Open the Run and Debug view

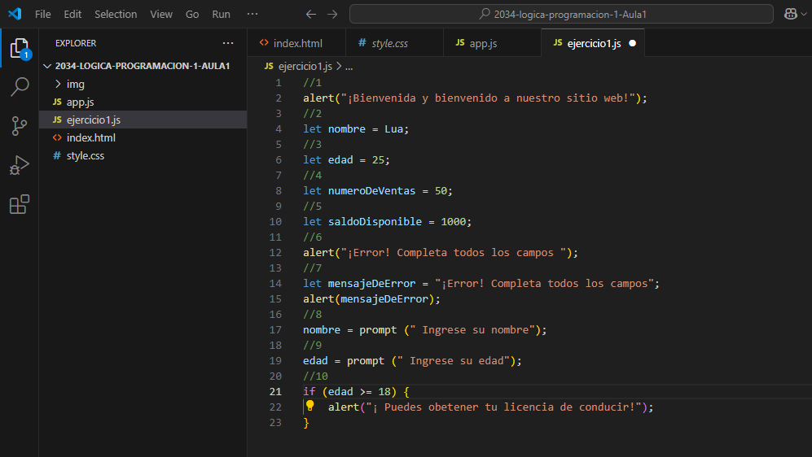[x=20, y=165]
